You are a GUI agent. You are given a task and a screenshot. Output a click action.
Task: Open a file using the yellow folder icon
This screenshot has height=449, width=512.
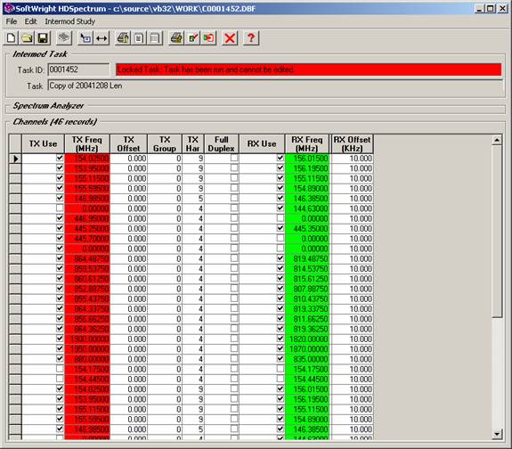pos(27,38)
